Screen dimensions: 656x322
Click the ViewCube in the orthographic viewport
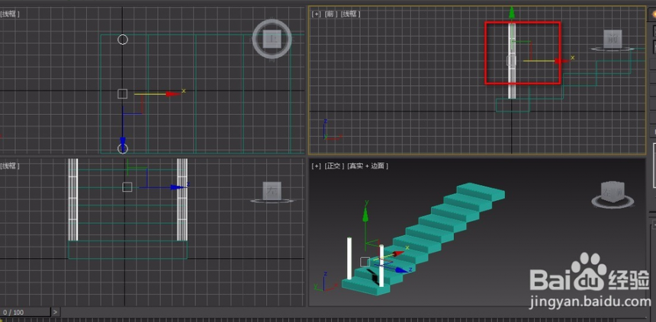pyautogui.click(x=614, y=193)
